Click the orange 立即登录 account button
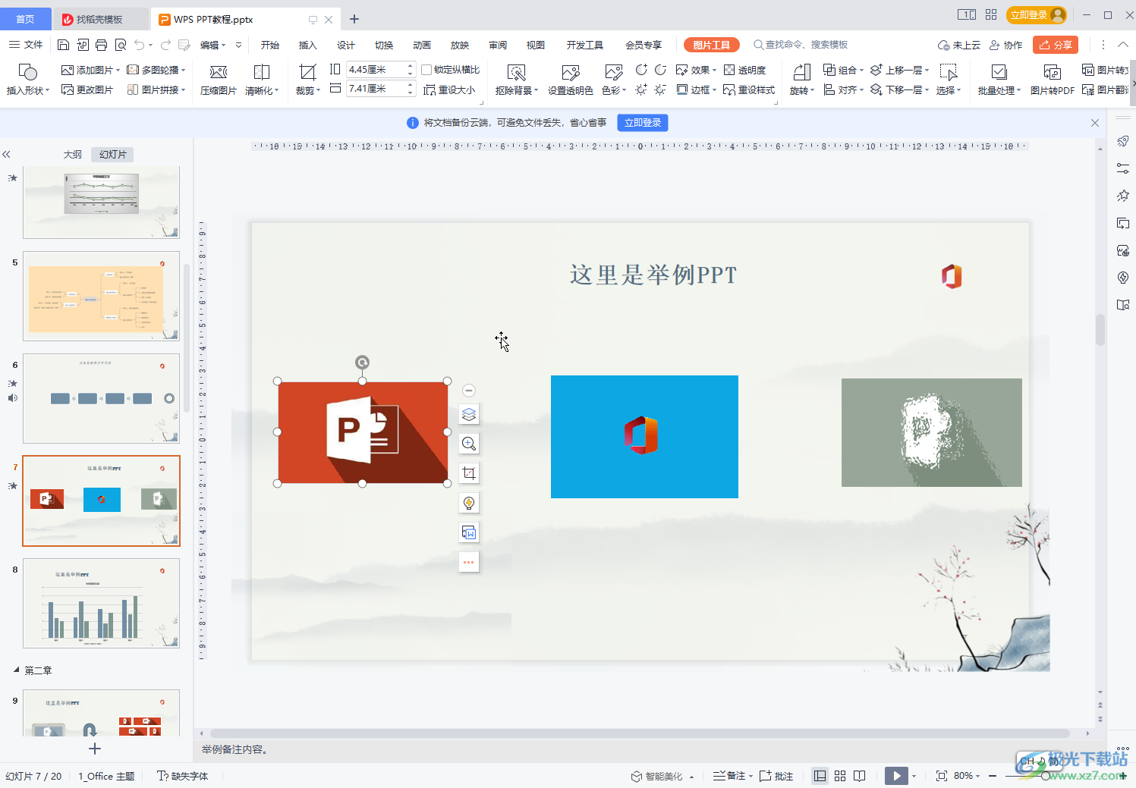Screen dimensions: 1136x788 coord(1037,15)
